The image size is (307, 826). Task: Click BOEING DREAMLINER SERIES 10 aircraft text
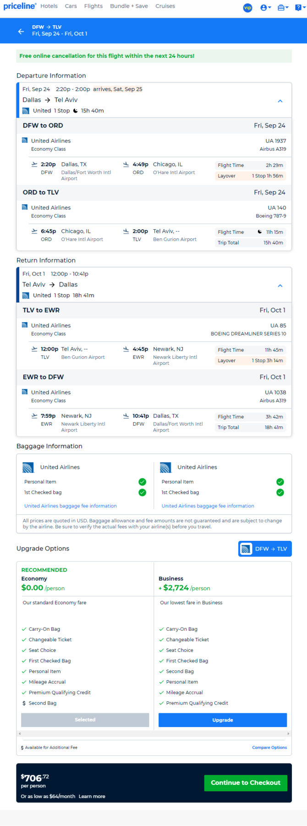point(248,334)
